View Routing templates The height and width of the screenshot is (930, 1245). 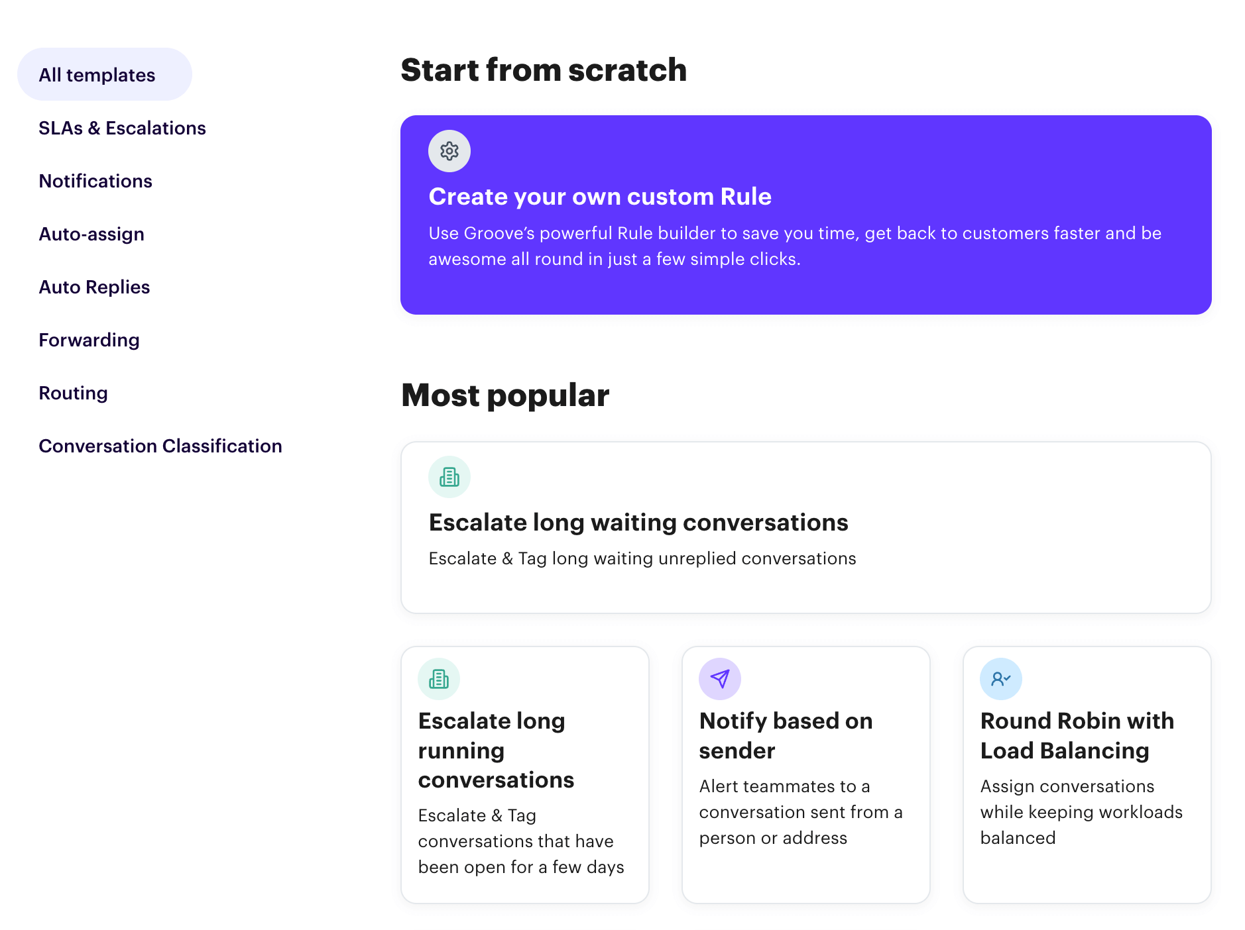[73, 393]
